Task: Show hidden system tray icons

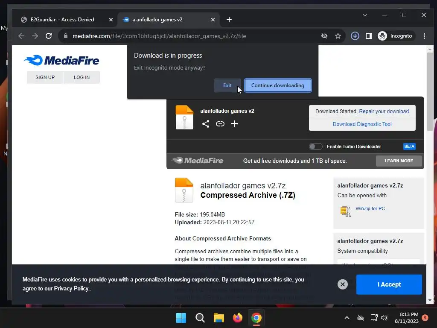Action: point(347,318)
